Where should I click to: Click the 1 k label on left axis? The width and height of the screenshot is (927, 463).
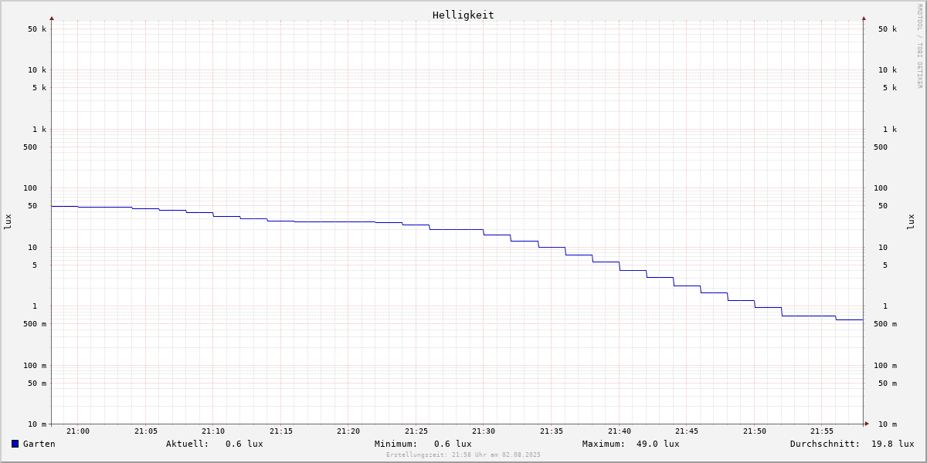39,130
